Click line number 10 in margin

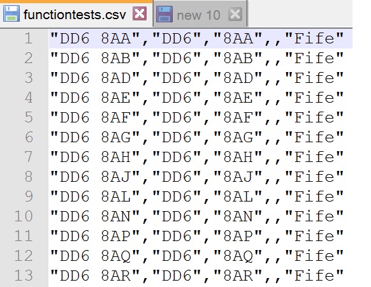(x=24, y=216)
